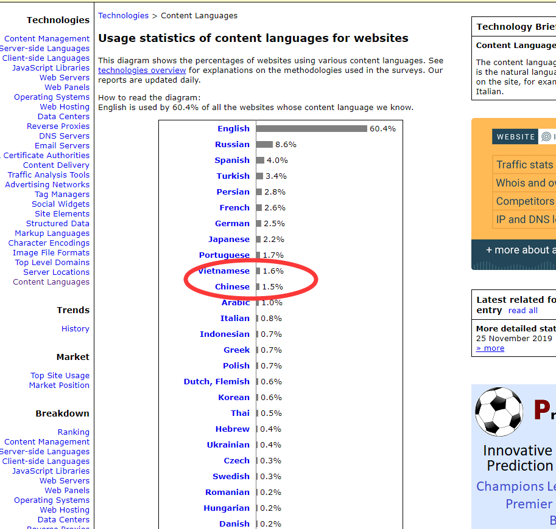
Task: Click the Ranking breakdown link
Action: [x=73, y=432]
